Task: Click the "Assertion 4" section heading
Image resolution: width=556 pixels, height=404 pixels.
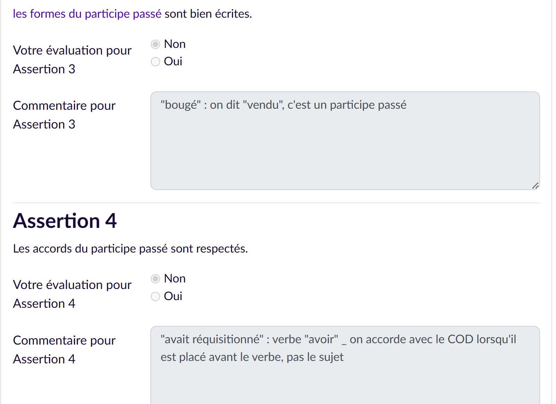Action: [65, 221]
